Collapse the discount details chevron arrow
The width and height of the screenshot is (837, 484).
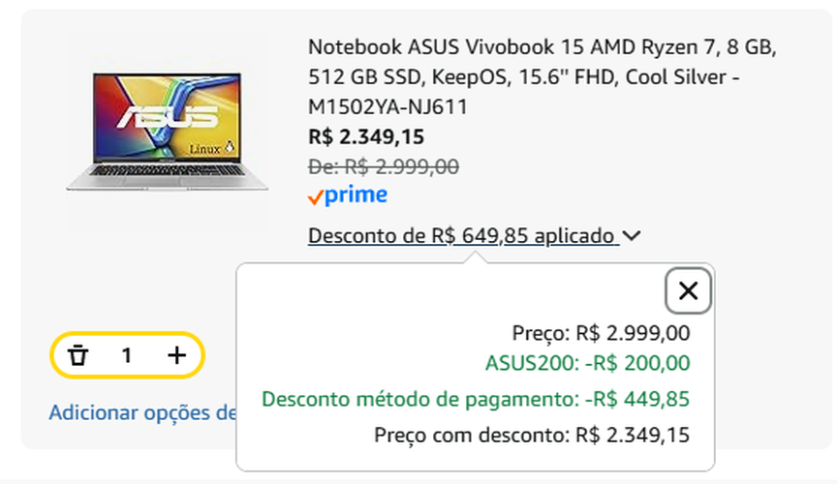633,235
